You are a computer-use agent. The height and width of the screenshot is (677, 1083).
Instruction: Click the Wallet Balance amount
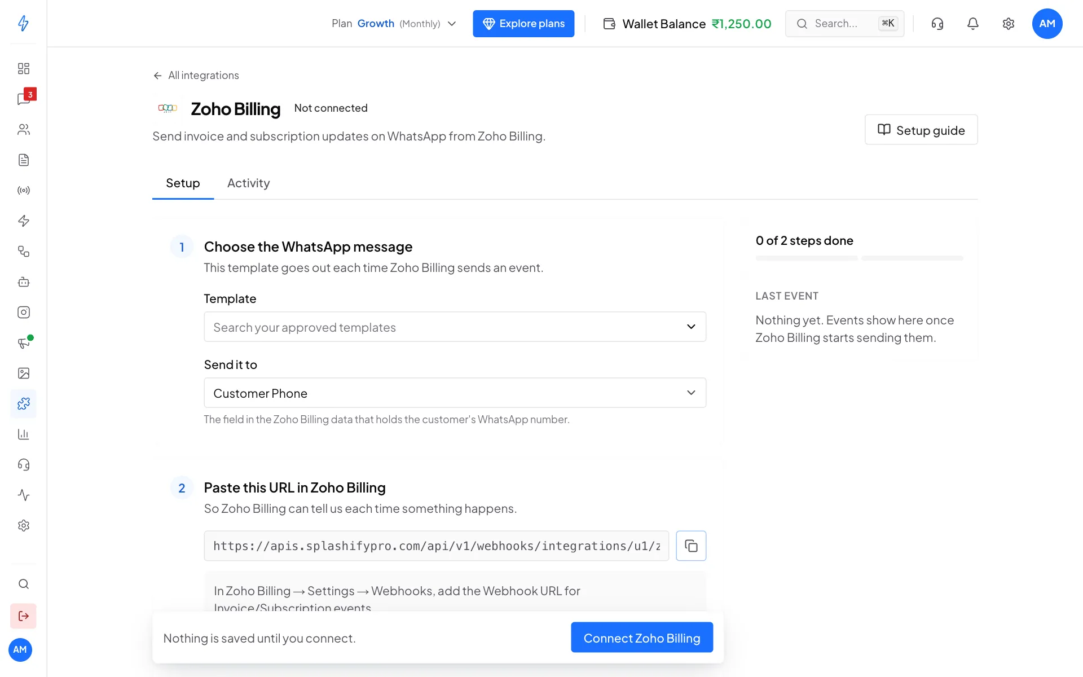pyautogui.click(x=741, y=24)
